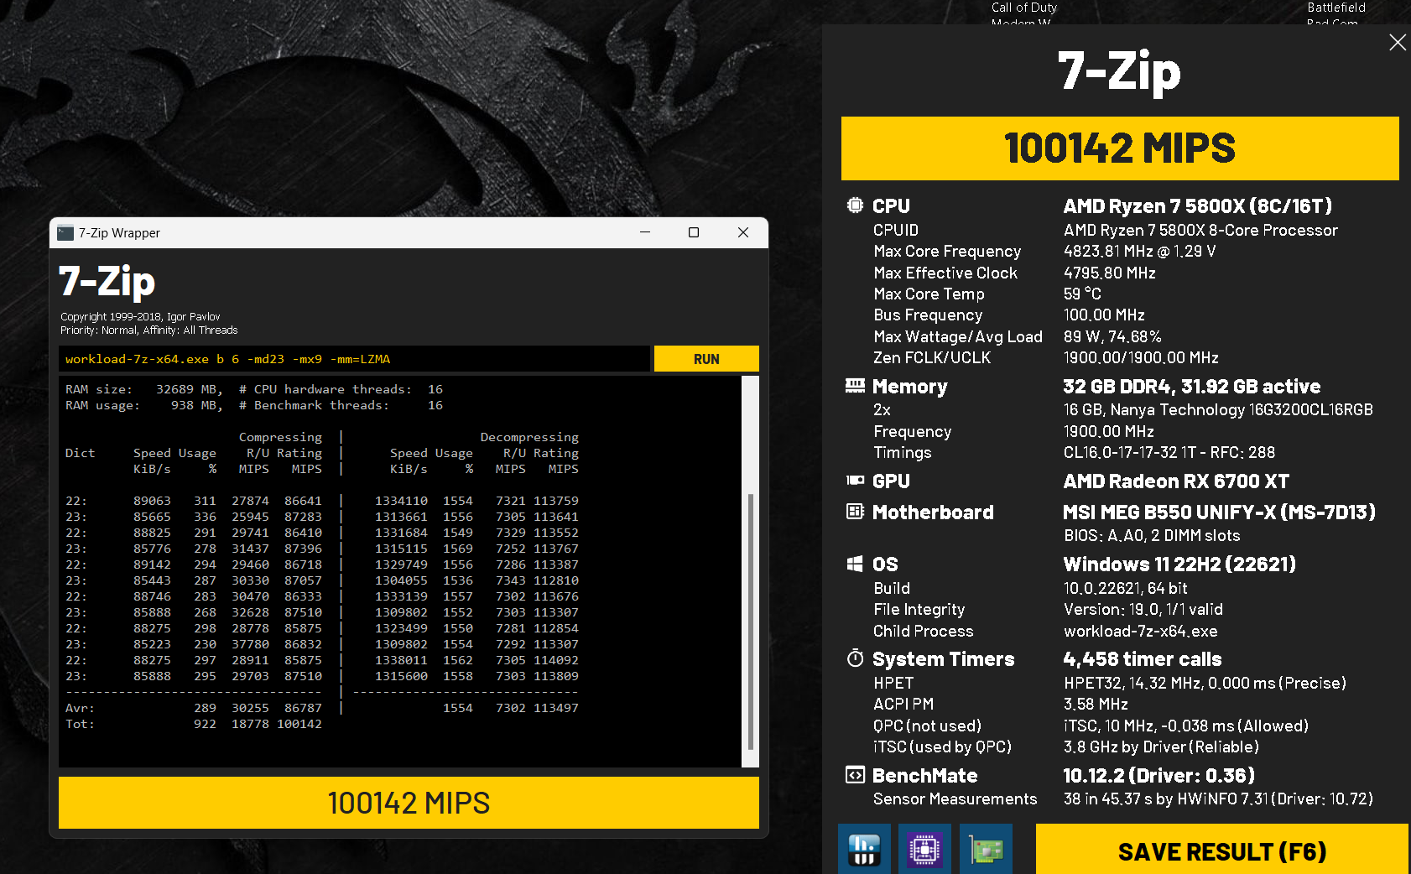Open the BenchMate blue chart icon

pyautogui.click(x=864, y=850)
